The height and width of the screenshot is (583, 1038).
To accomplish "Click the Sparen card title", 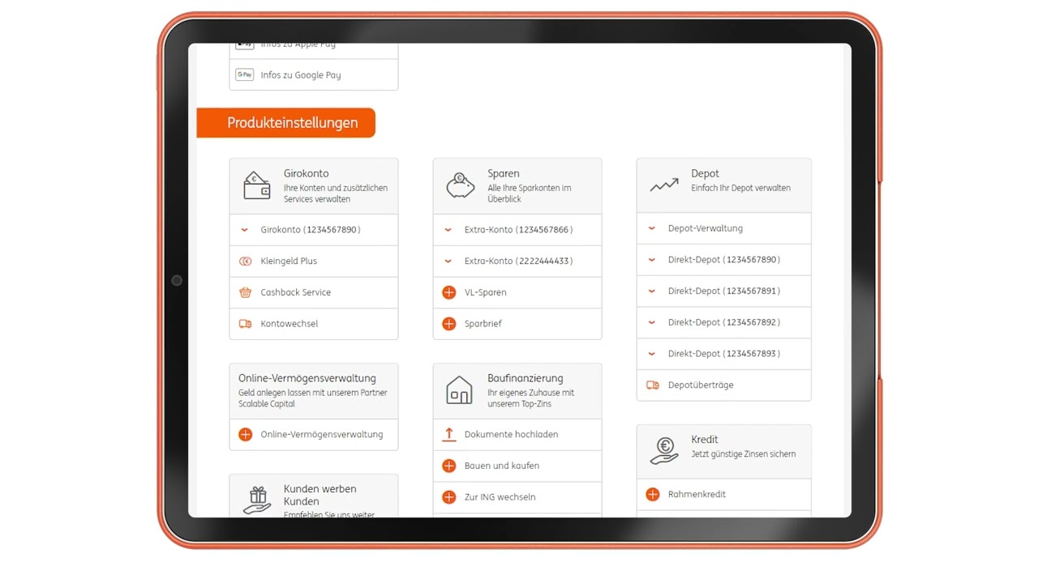I will 504,173.
